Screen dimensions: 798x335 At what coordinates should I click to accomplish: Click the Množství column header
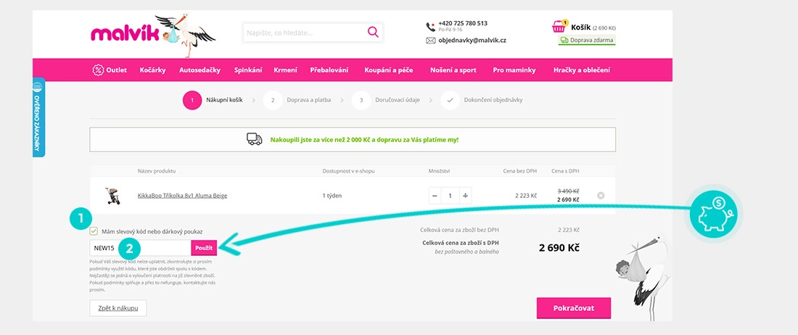pos(439,171)
